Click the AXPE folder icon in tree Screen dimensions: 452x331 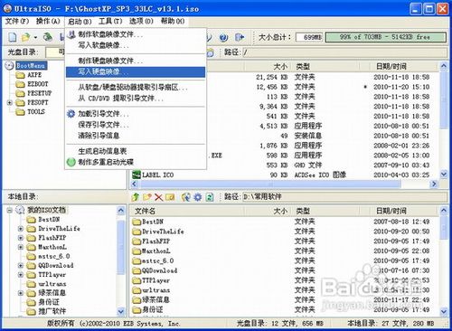tap(20, 75)
